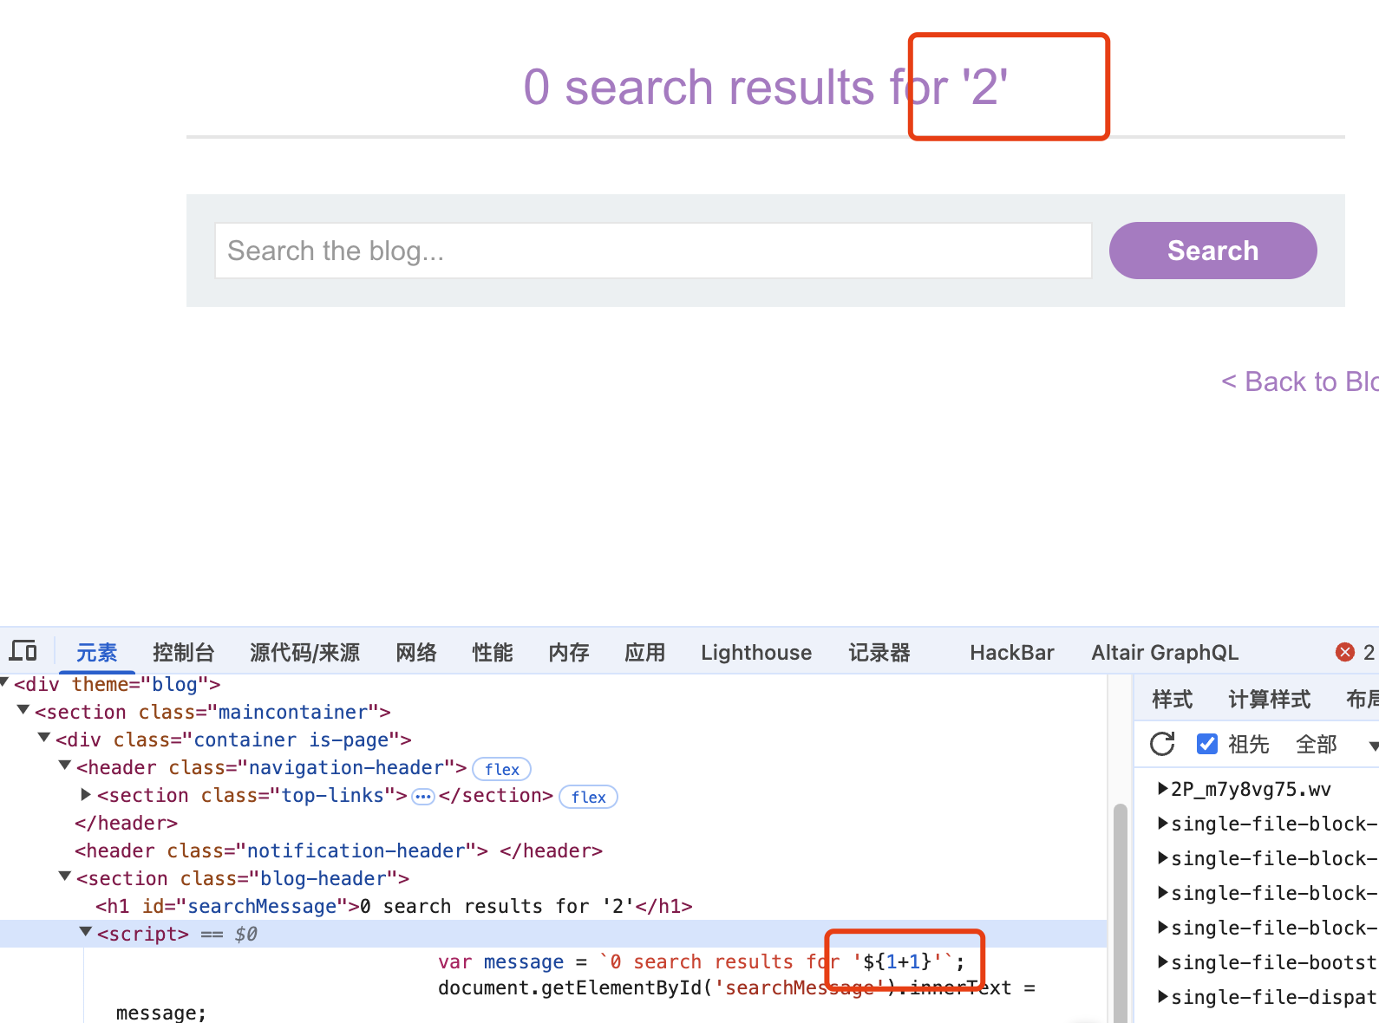Click the red error count icon
1379x1023 pixels.
point(1345,652)
